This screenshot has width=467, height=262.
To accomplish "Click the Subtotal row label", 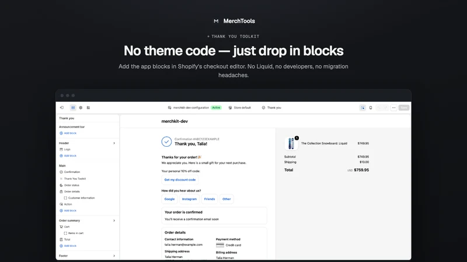I will coord(290,157).
